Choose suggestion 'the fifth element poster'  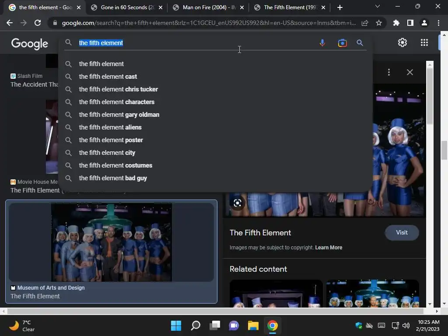coord(215,140)
